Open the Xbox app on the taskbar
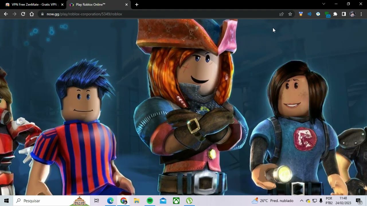 pyautogui.click(x=176, y=201)
